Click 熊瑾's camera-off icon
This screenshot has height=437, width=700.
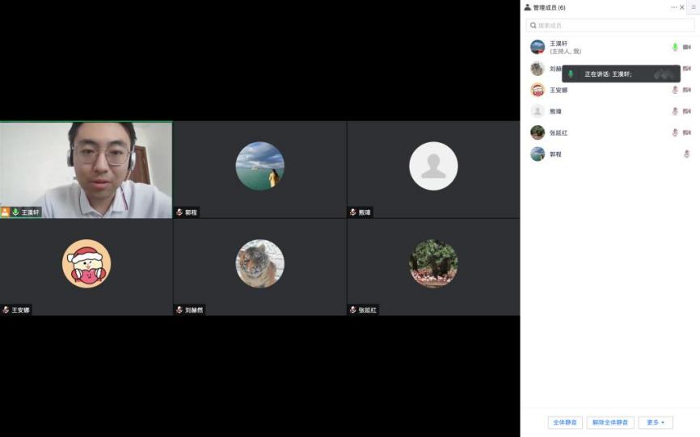pos(686,111)
